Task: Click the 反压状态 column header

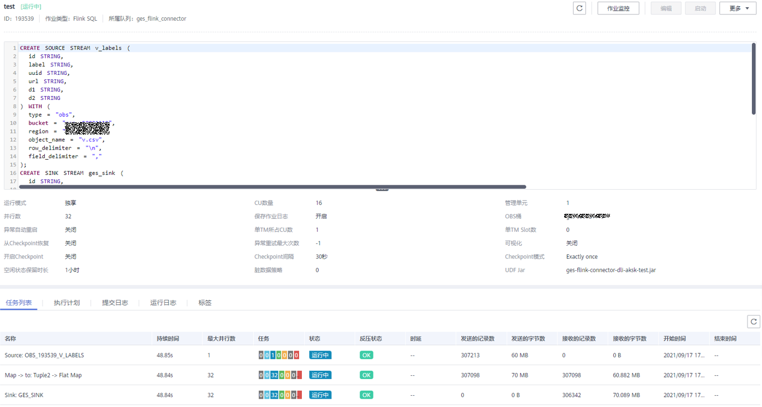Action: click(371, 338)
